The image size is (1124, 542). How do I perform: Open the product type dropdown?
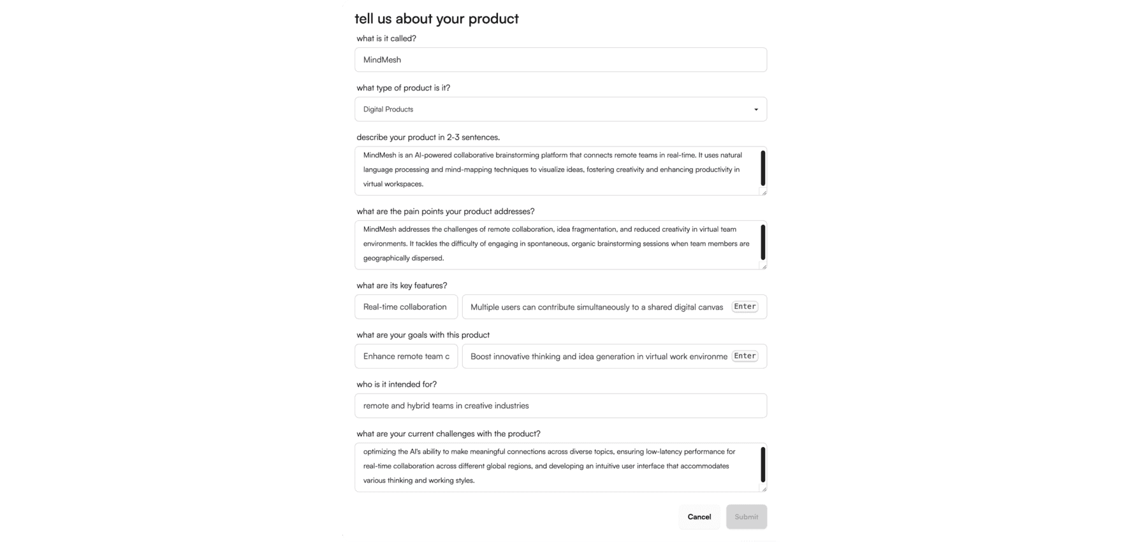[560, 110]
